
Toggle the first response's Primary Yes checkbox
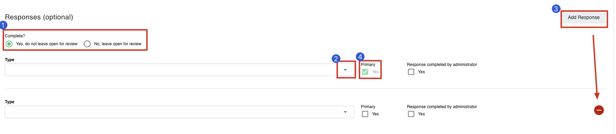pyautogui.click(x=365, y=72)
